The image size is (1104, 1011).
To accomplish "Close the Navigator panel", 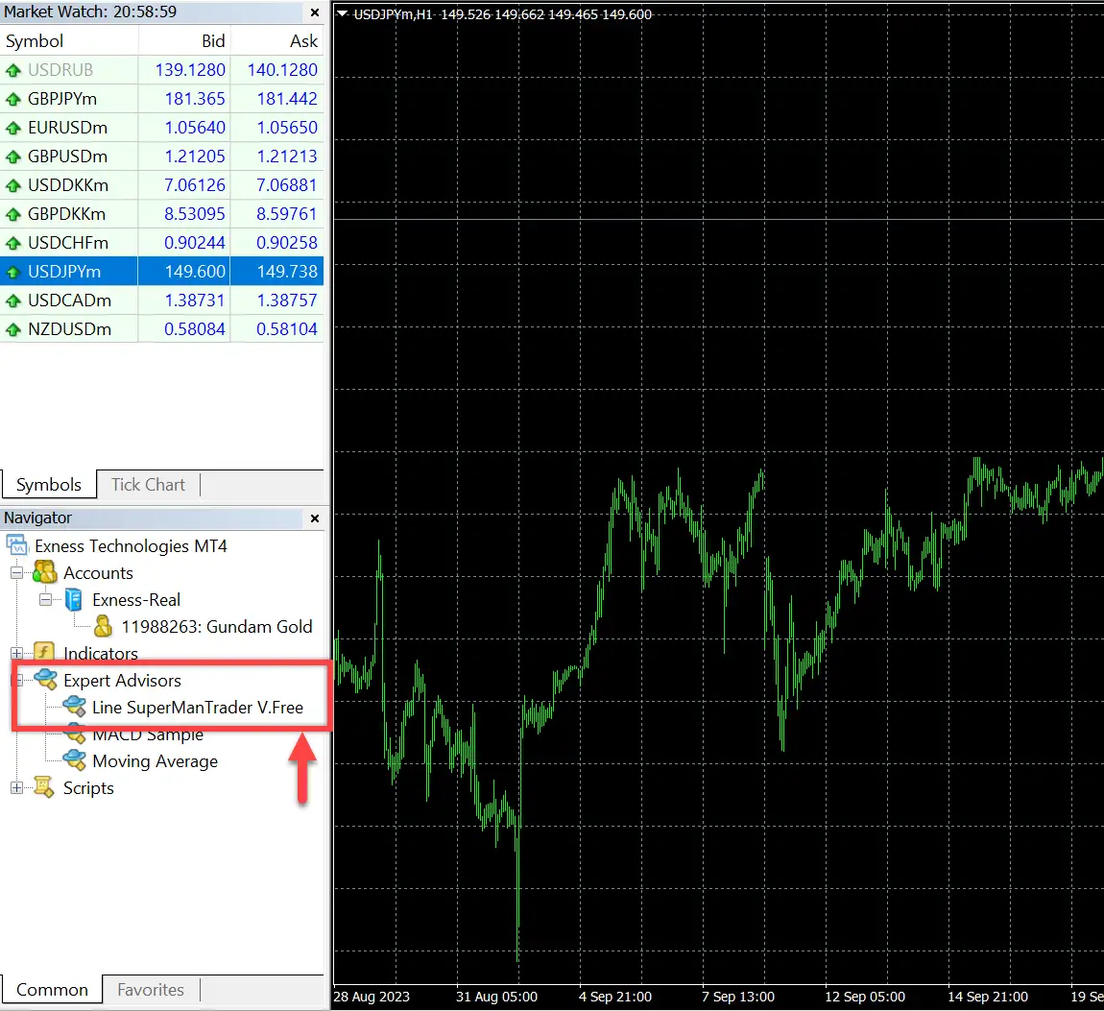I will click(315, 518).
